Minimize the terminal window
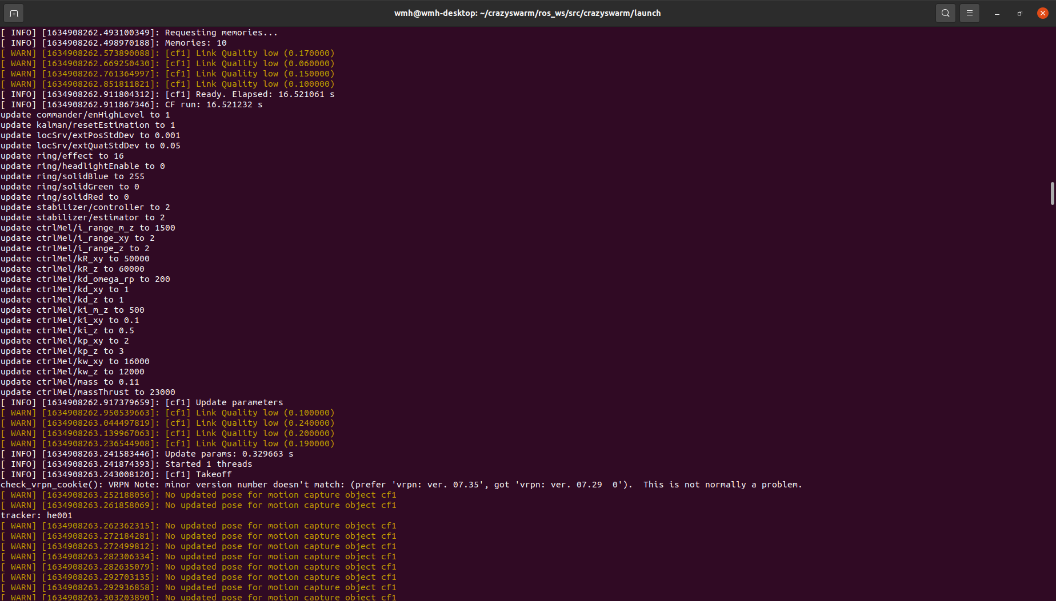 [997, 13]
